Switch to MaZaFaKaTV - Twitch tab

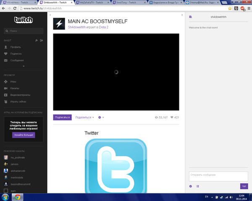[x=92, y=3]
